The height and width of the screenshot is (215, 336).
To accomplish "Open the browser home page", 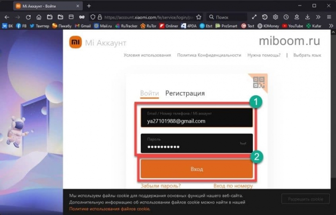I will [x=39, y=17].
